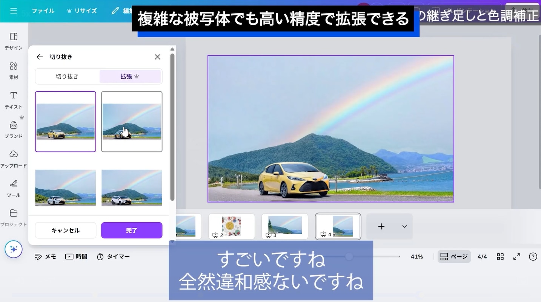Switch to the 拡張 expand tab
This screenshot has width=541, height=302.
coord(130,76)
